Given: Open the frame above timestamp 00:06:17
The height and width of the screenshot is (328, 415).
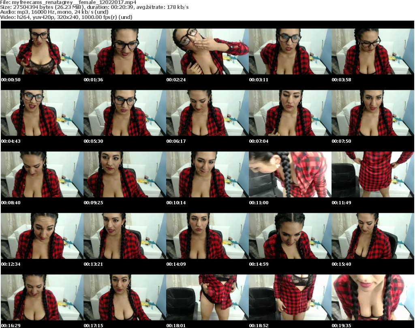Looking at the screenshot, I should 207,113.
